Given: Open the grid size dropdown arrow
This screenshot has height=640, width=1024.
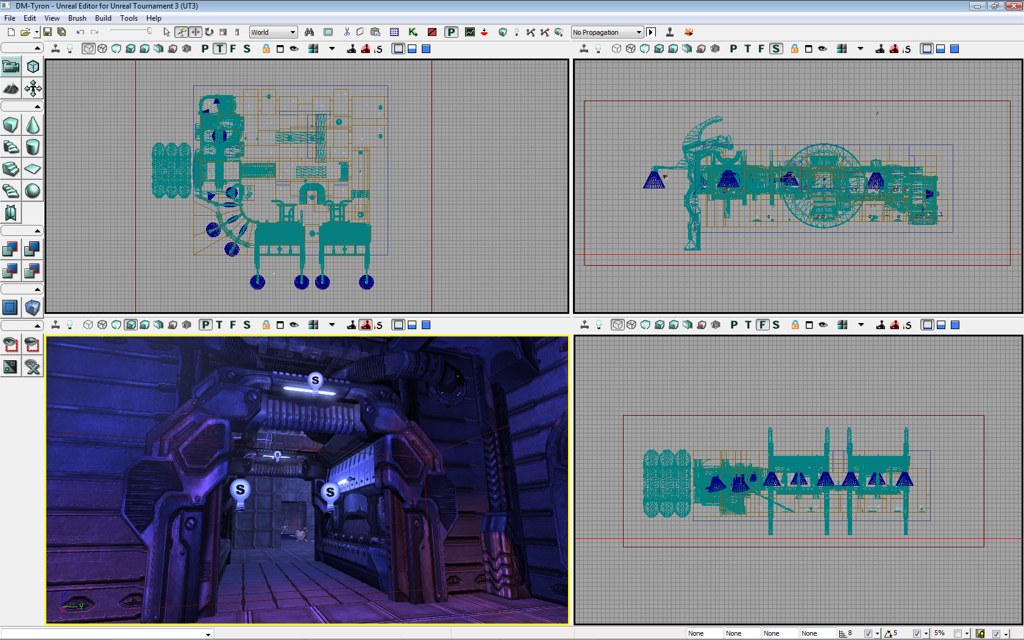Looking at the screenshot, I should pos(877,634).
